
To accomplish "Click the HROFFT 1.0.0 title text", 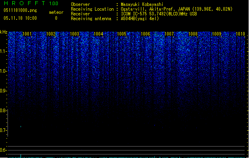I will click(31, 3).
